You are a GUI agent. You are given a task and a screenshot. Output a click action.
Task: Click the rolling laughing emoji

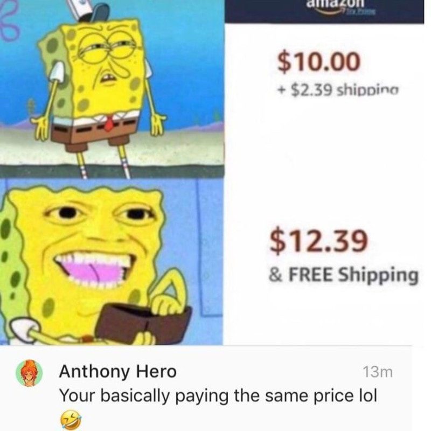[71, 420]
